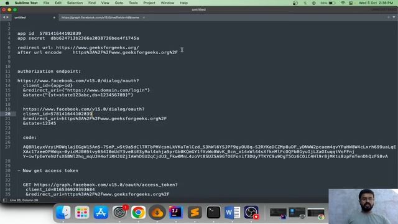The image size is (398, 224).
Task: Open the Sublime Text application menu
Action: coord(26,2)
